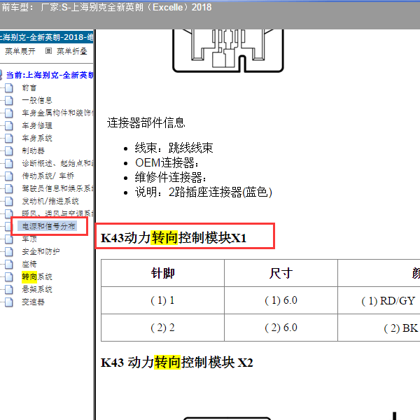Image resolution: width=420 pixels, height=420 pixels.
Task: Open the 发动机/推进系统 section
Action: click(x=50, y=201)
